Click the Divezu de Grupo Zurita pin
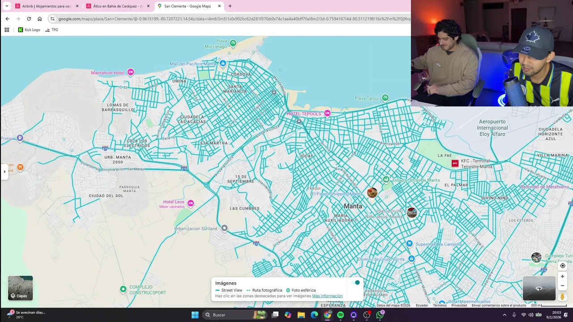Screen dimensions: 573x322 coord(411,259)
